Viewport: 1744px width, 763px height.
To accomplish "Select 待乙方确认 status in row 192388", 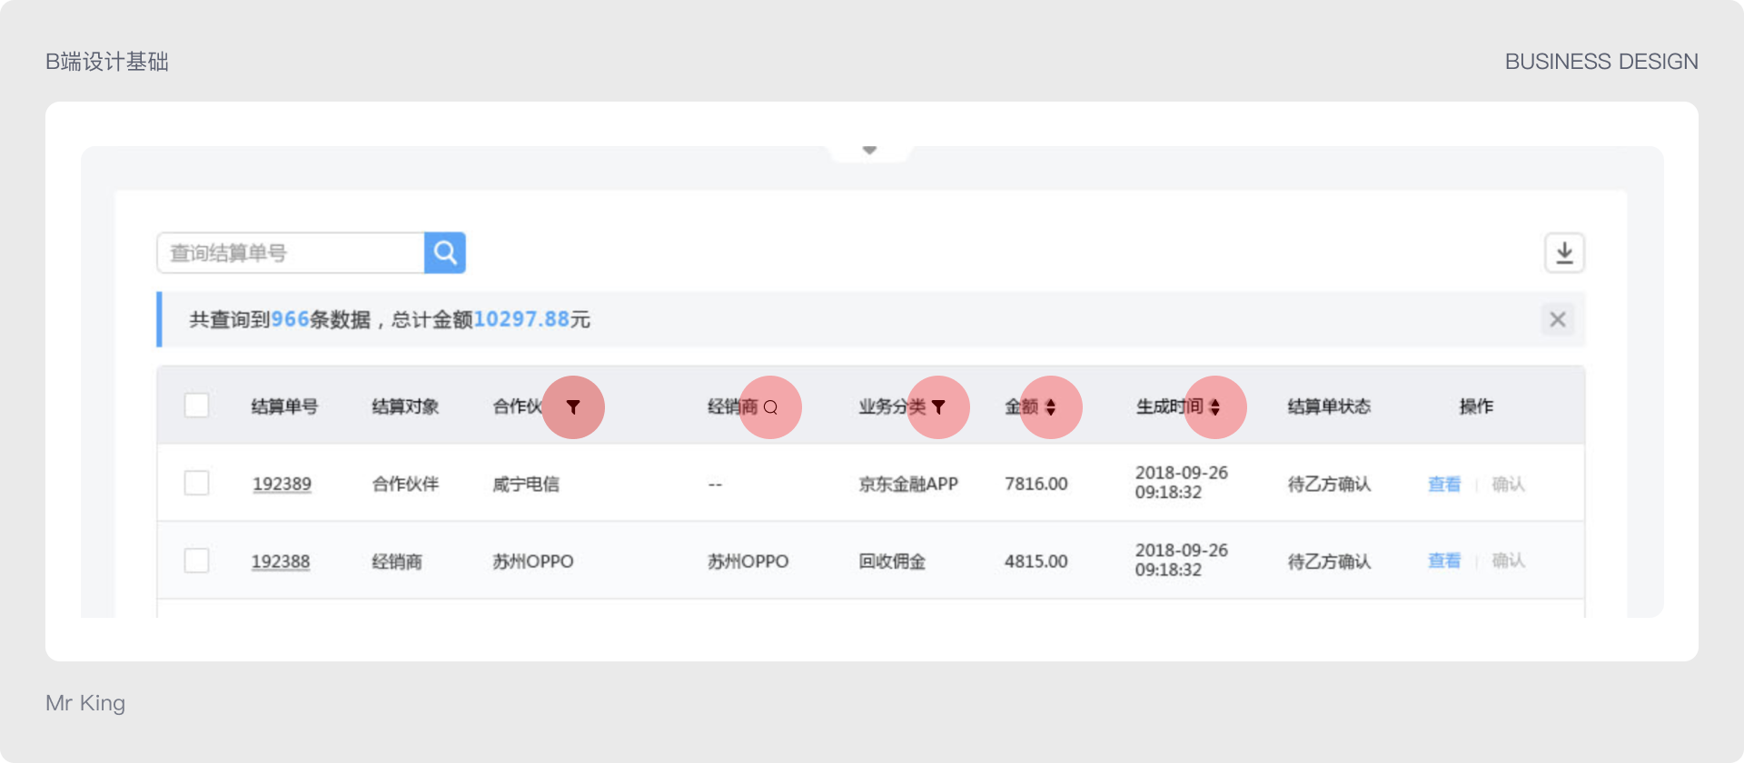I will point(1329,562).
